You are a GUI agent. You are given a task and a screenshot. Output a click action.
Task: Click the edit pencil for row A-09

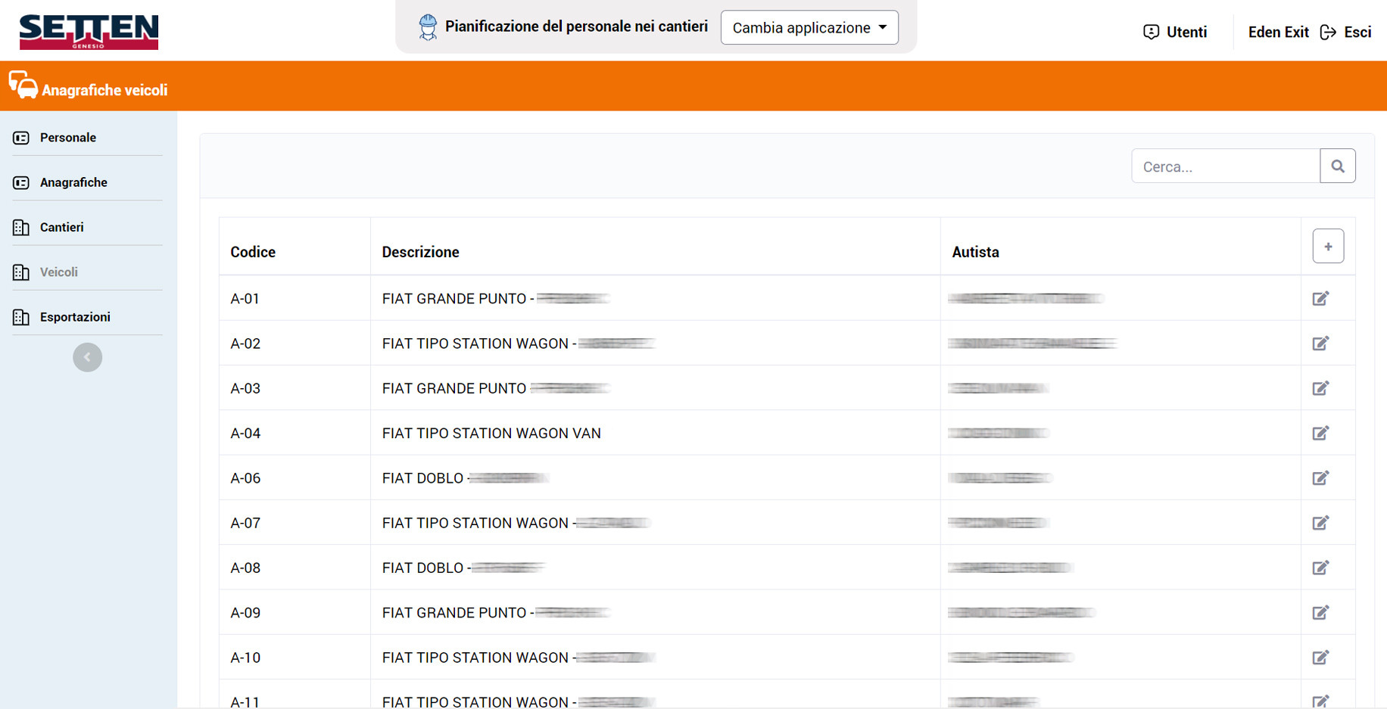tap(1320, 612)
